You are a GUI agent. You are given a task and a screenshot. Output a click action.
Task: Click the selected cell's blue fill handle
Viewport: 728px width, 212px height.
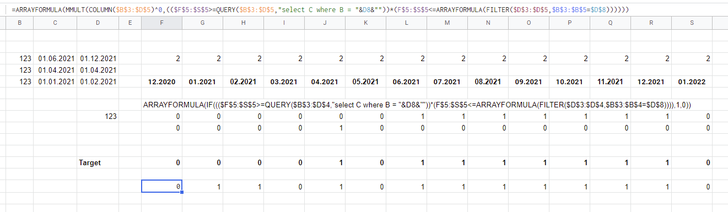182,192
